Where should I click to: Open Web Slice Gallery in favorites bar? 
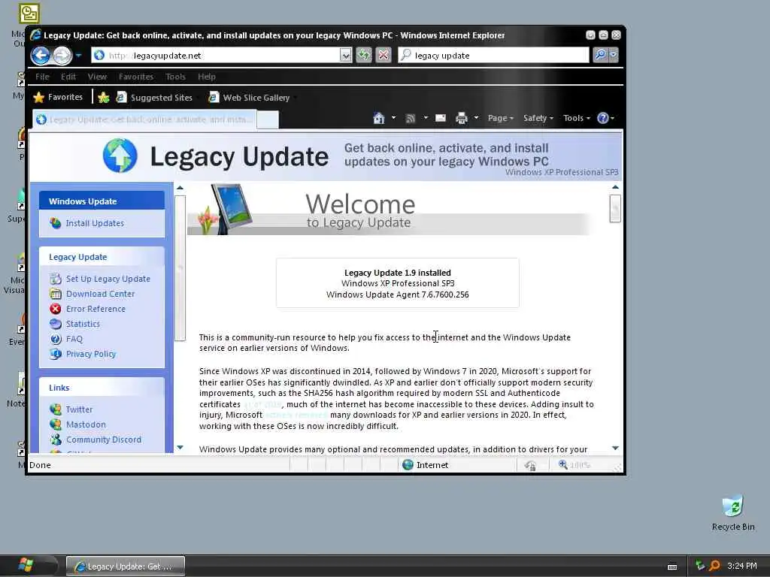(250, 98)
